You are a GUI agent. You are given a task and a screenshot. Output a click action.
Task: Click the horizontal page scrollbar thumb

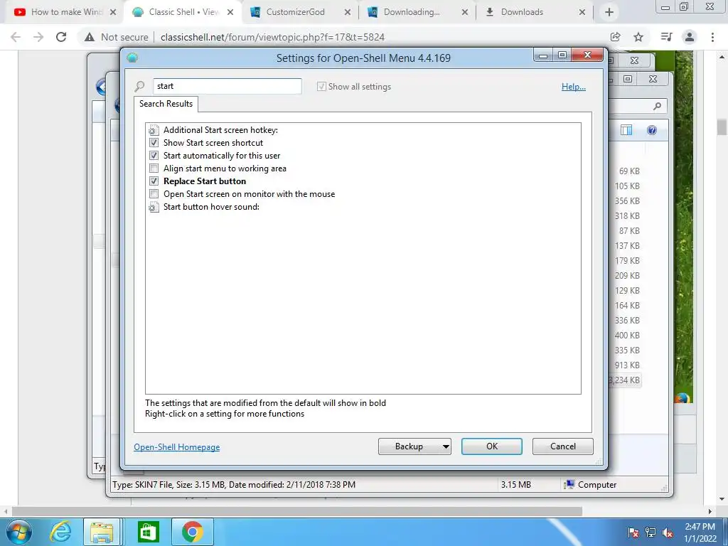(x=296, y=511)
